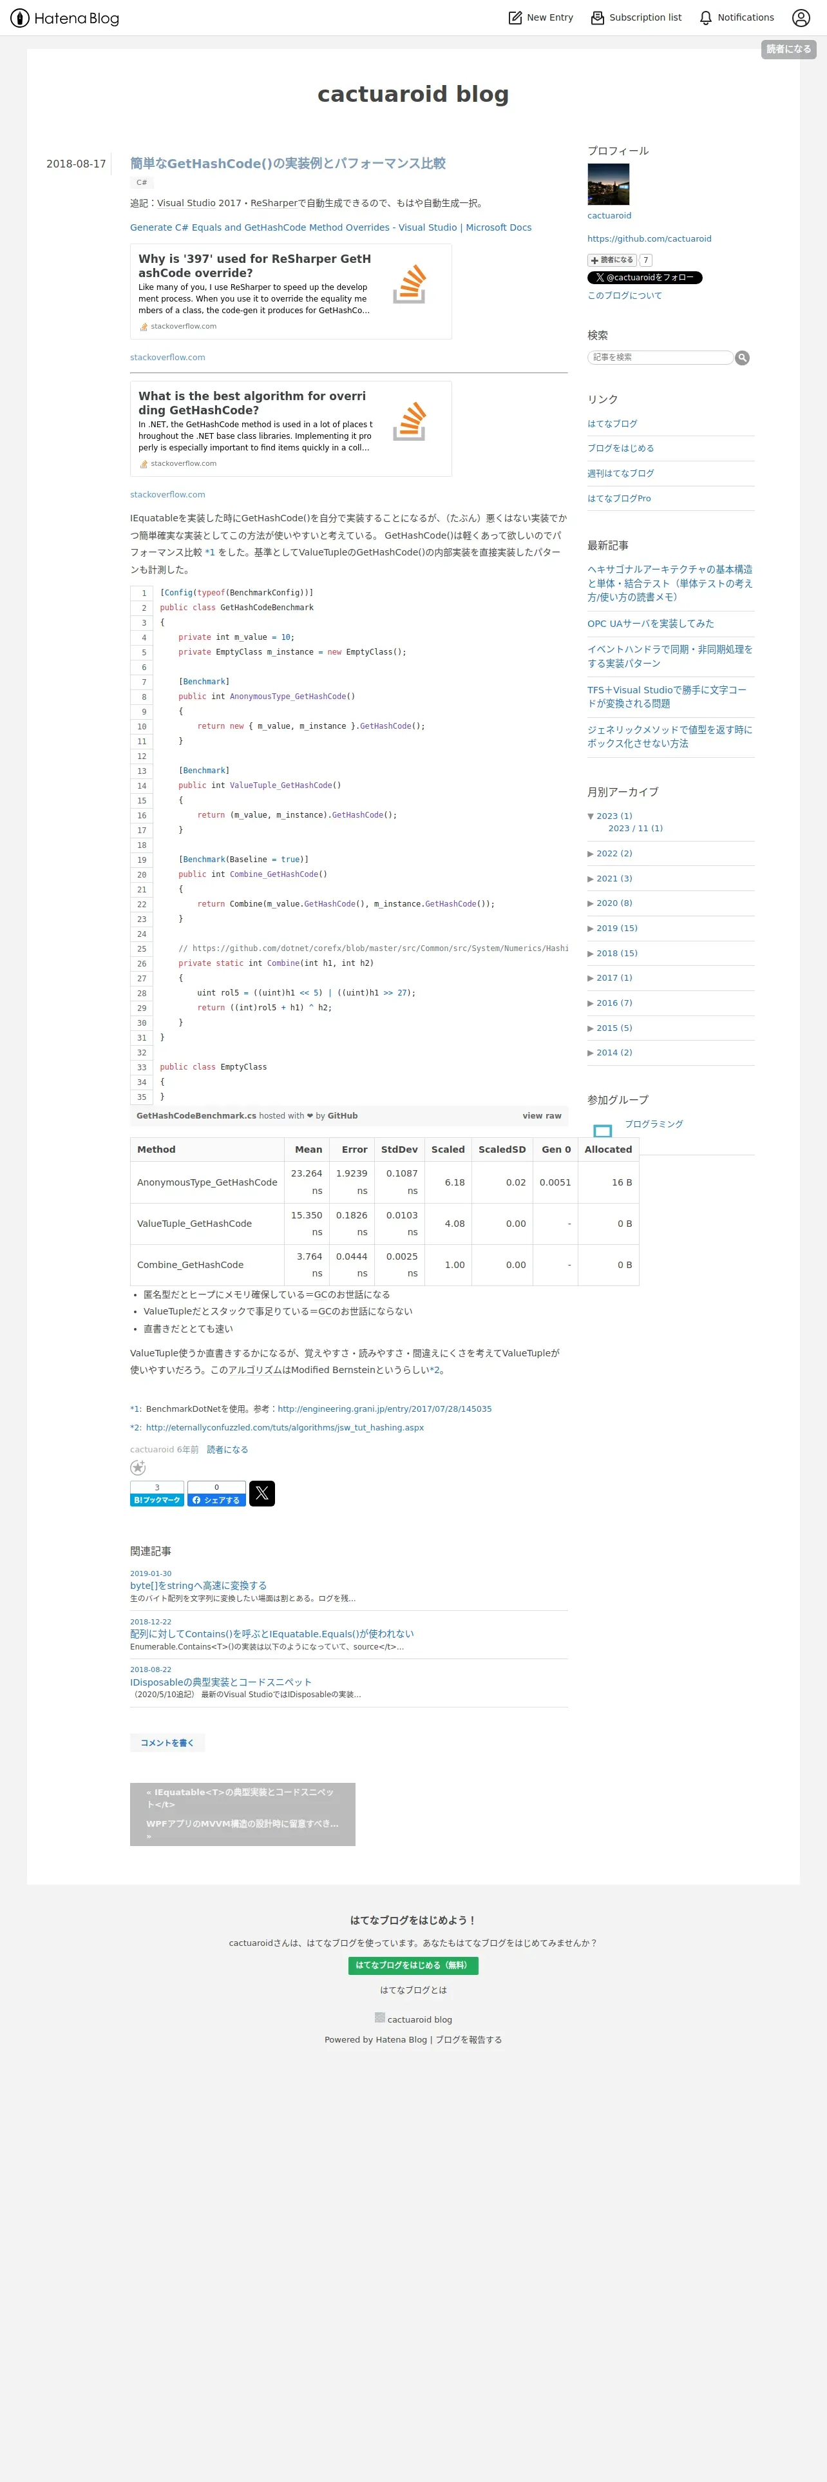Open the 'best algorithm for overriding GetHashCode' card
The width and height of the screenshot is (827, 2482).
[x=290, y=428]
